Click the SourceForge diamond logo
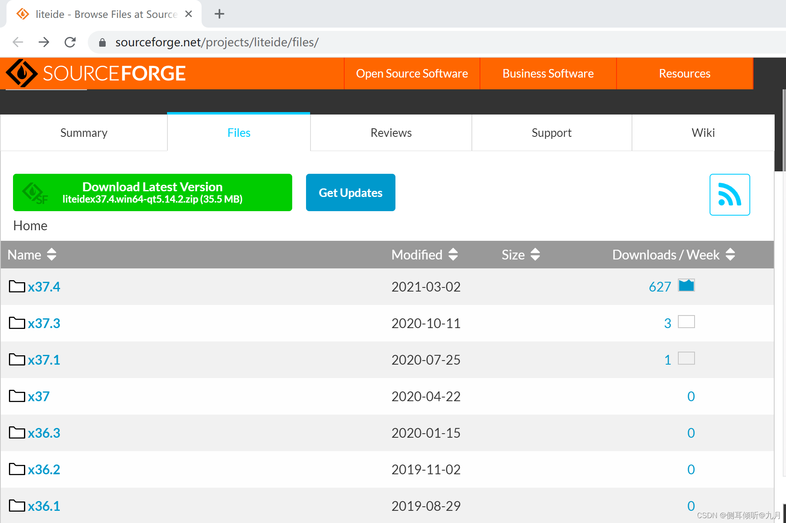The height and width of the screenshot is (523, 786). point(22,73)
